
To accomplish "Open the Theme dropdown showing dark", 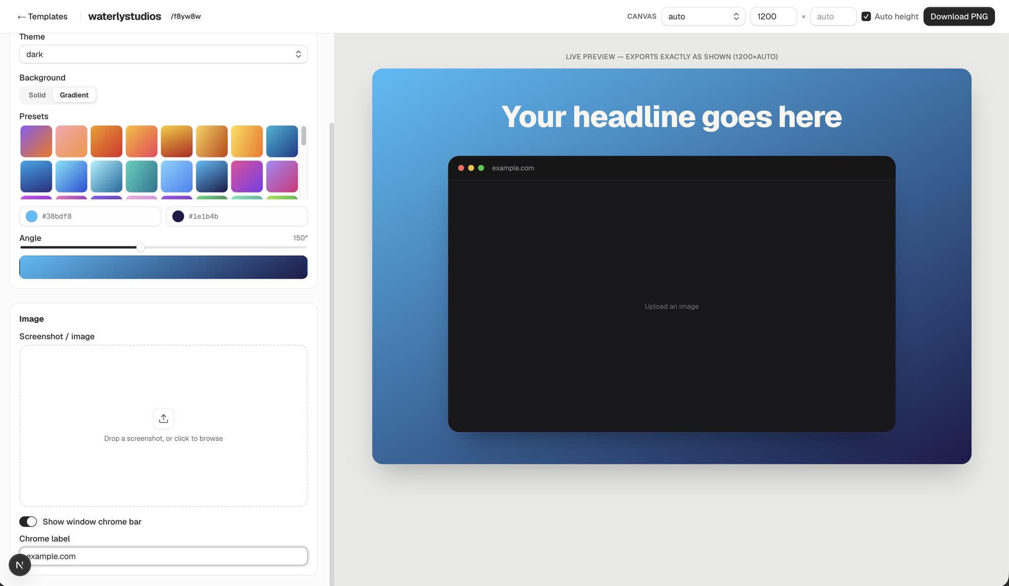I will [163, 54].
